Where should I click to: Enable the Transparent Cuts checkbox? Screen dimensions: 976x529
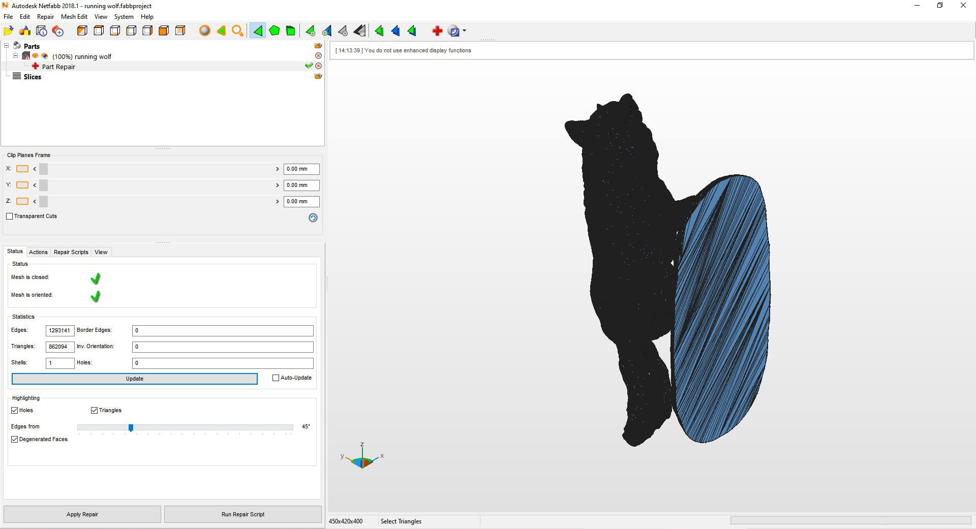10,216
